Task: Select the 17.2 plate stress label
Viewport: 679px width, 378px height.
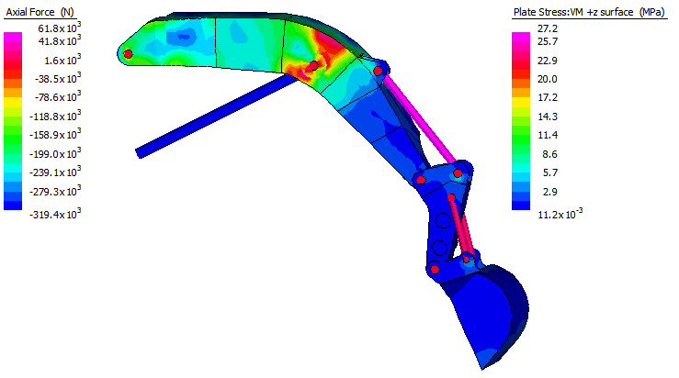Action: [x=548, y=98]
